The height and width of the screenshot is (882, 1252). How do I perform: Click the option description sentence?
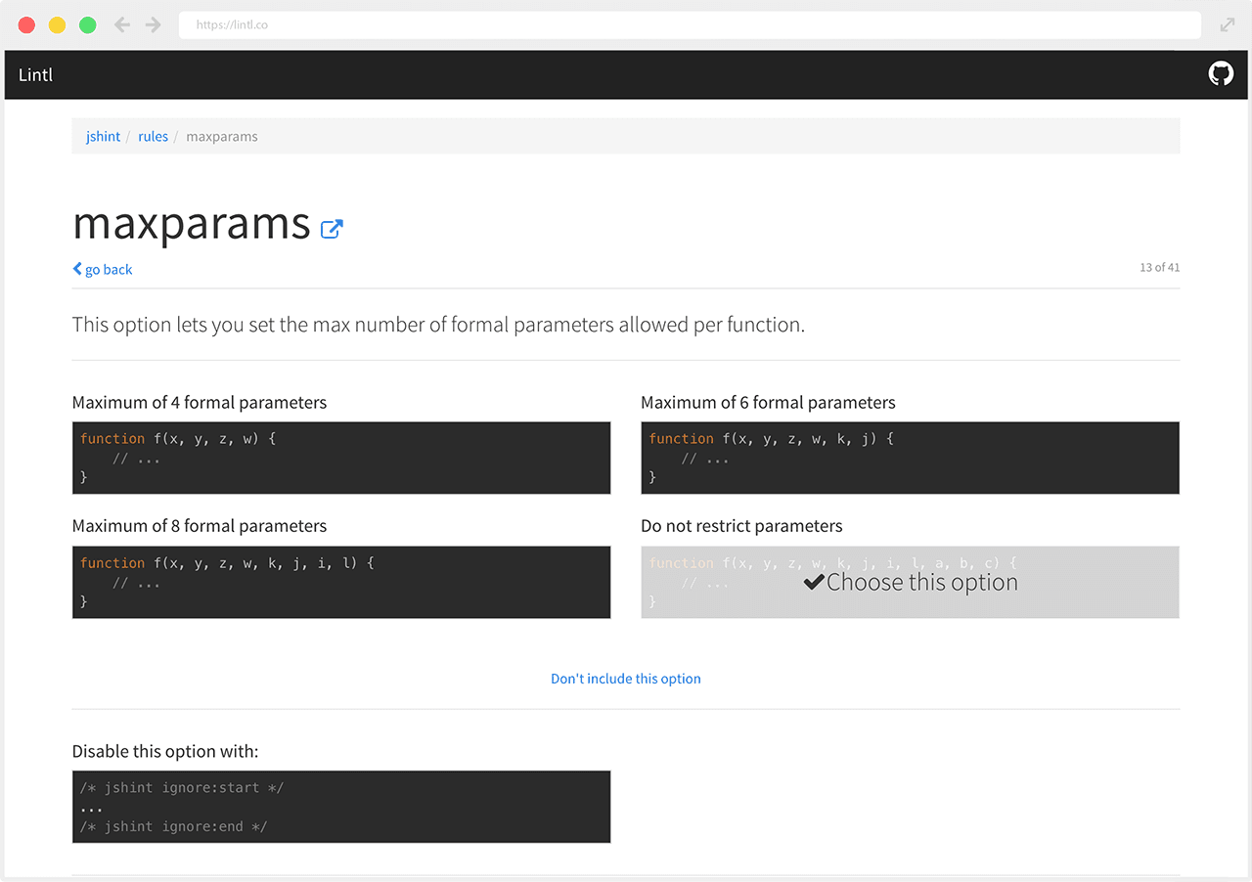tap(438, 325)
